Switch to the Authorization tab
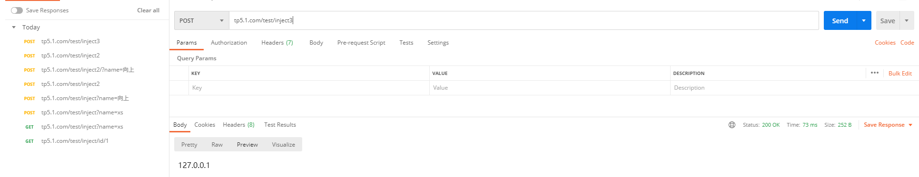The width and height of the screenshot is (919, 177). pyautogui.click(x=229, y=43)
